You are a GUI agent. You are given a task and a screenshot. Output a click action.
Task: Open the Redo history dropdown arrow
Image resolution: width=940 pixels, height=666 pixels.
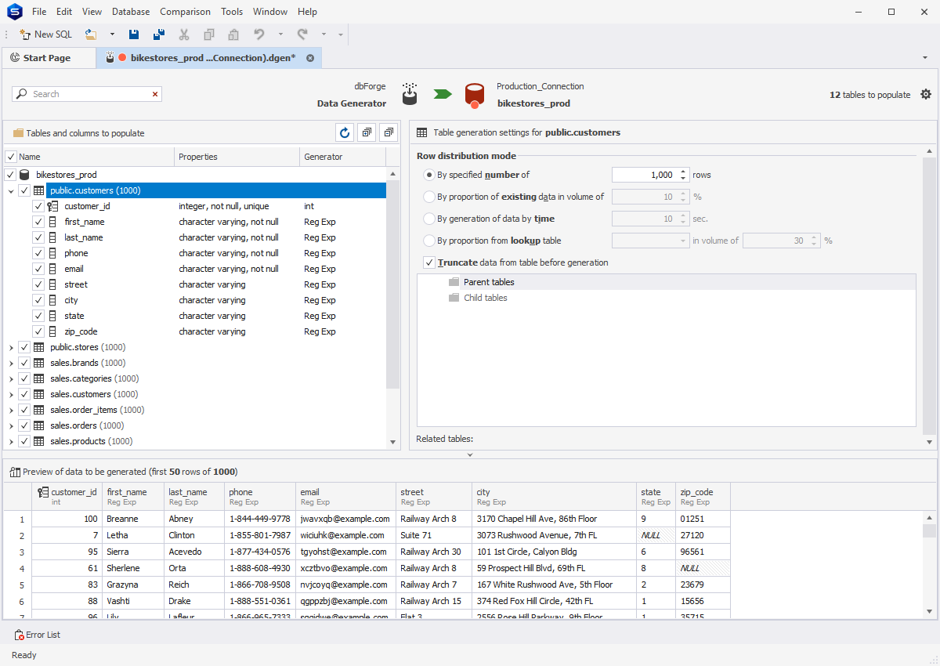click(324, 34)
